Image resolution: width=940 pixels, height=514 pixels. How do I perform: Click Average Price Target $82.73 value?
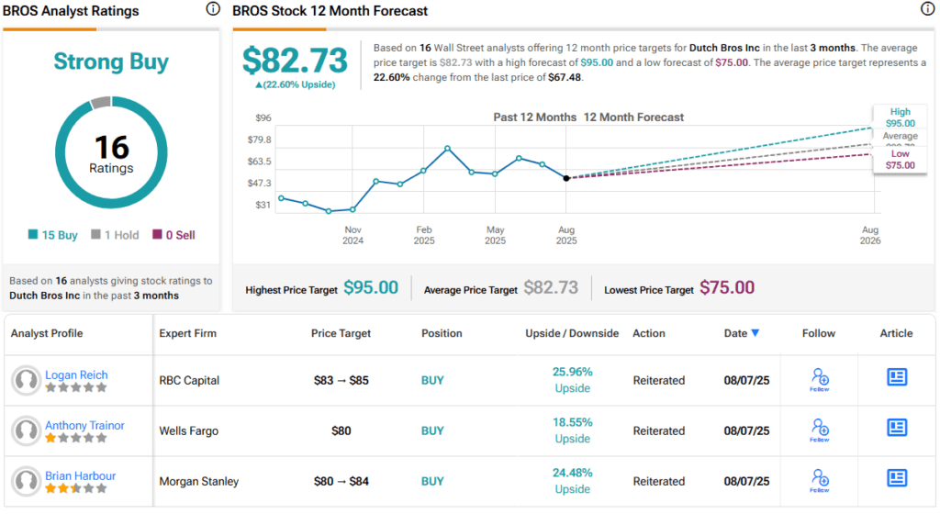click(x=551, y=287)
